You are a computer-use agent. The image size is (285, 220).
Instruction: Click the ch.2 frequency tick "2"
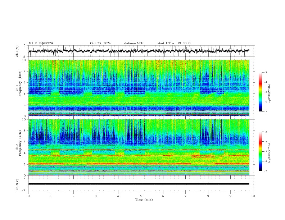(x=25, y=164)
